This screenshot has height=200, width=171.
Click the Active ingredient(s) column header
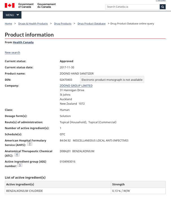pos(20,185)
